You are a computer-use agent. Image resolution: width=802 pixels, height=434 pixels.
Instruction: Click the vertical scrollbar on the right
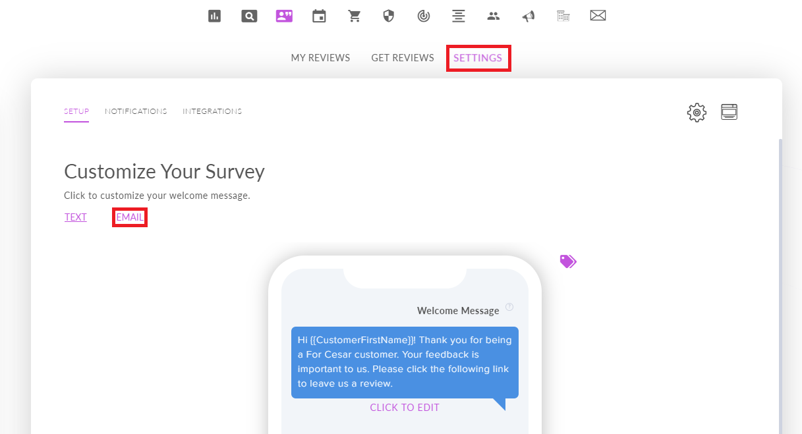coord(781,286)
